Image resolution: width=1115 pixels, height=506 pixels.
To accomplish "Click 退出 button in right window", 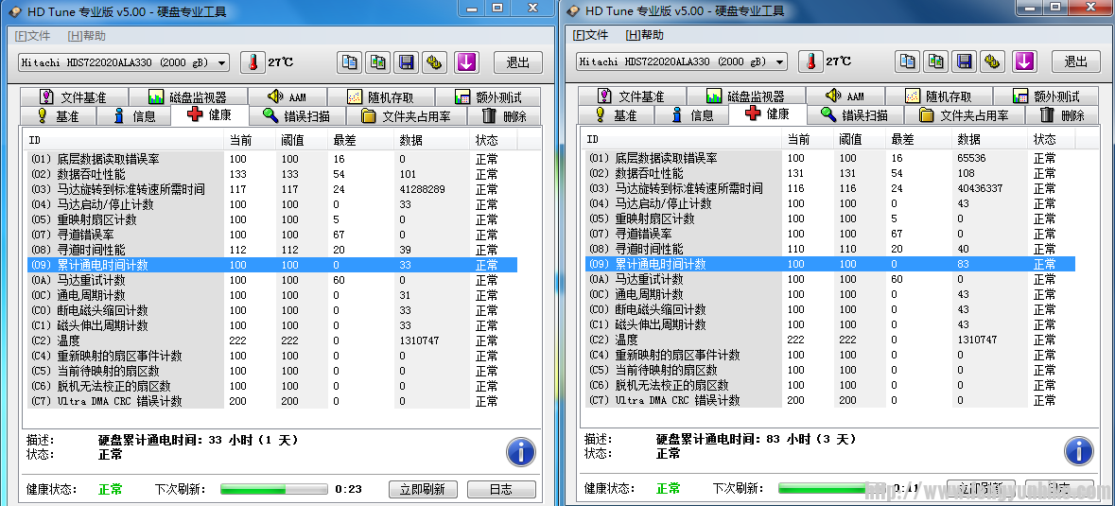I will pyautogui.click(x=1075, y=61).
